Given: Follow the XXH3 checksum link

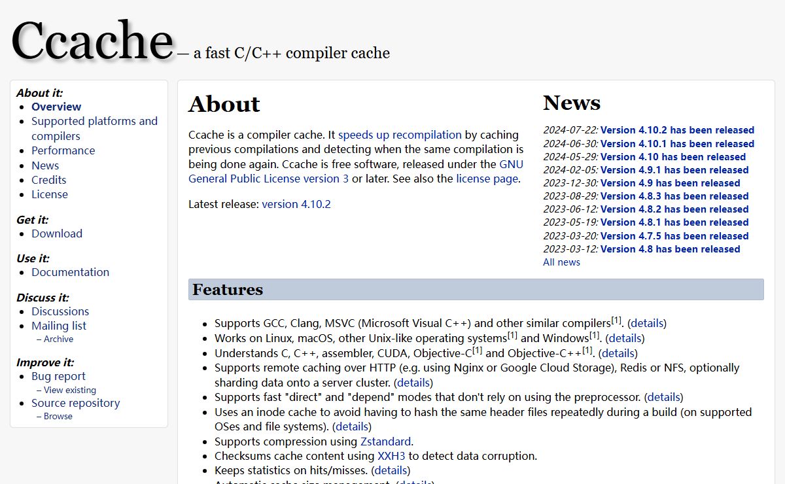Looking at the screenshot, I should coord(391,456).
